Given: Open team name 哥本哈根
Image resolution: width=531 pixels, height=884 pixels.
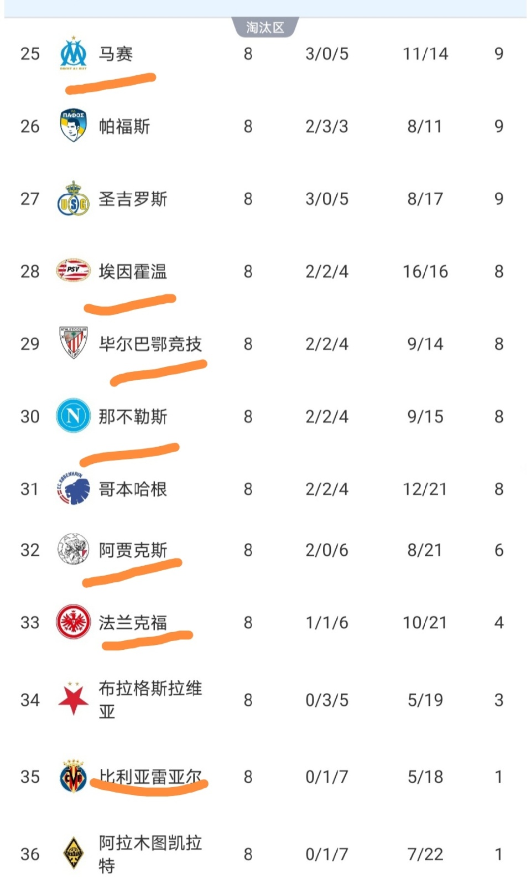Looking at the screenshot, I should point(133,489).
